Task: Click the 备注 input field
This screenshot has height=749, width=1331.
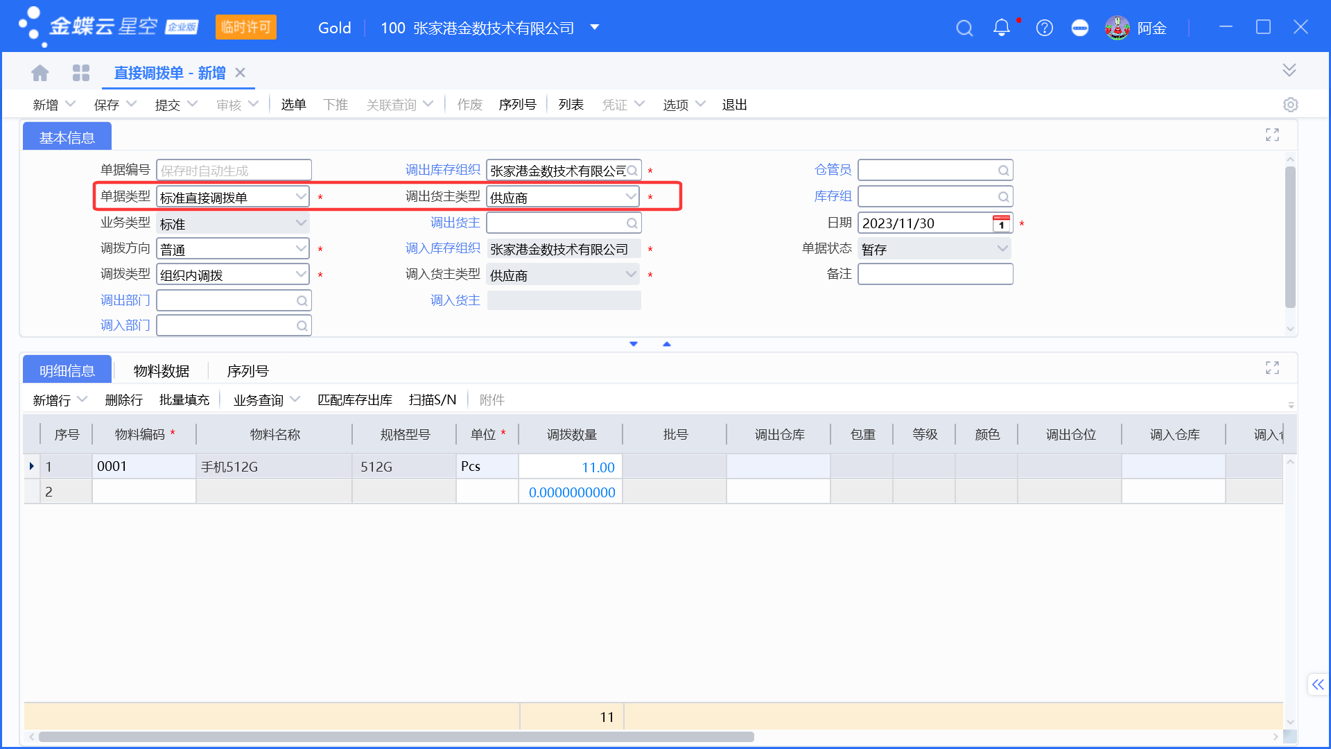Action: [935, 275]
